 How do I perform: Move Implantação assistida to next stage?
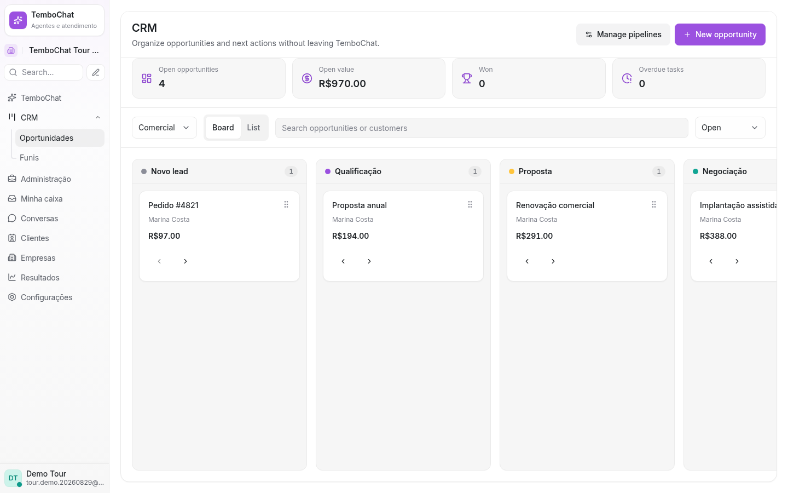pos(737,261)
